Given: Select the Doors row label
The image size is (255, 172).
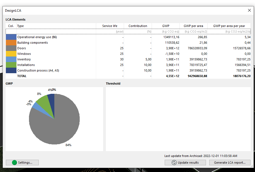Looking at the screenshot, I should pyautogui.click(x=22, y=48).
